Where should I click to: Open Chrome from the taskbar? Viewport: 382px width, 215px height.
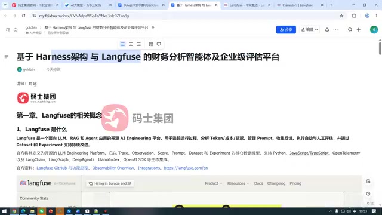(14, 211)
